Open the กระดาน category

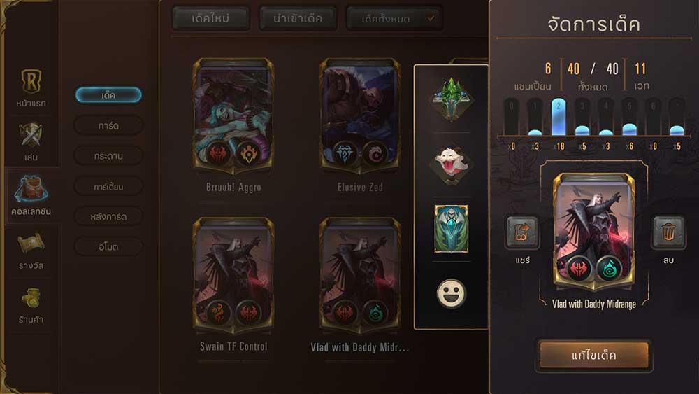pos(108,156)
